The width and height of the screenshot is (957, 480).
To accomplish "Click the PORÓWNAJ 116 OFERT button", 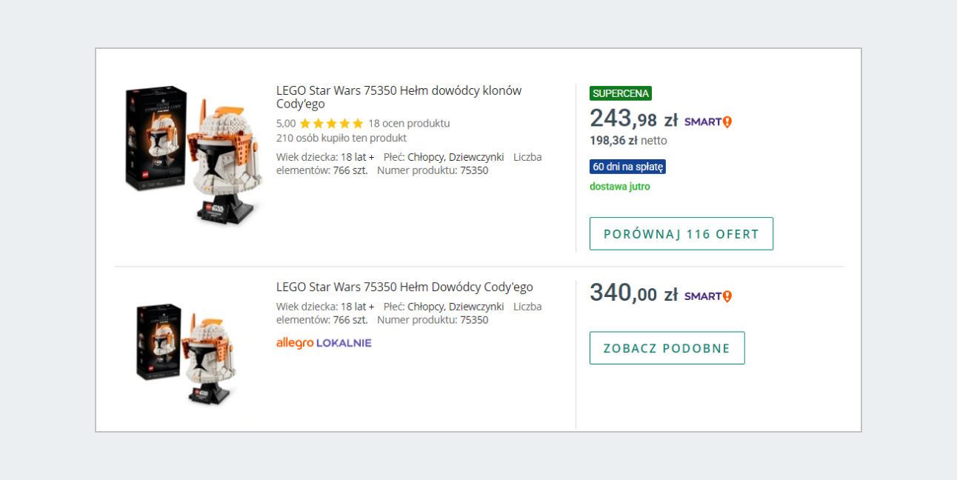I will coord(681,234).
